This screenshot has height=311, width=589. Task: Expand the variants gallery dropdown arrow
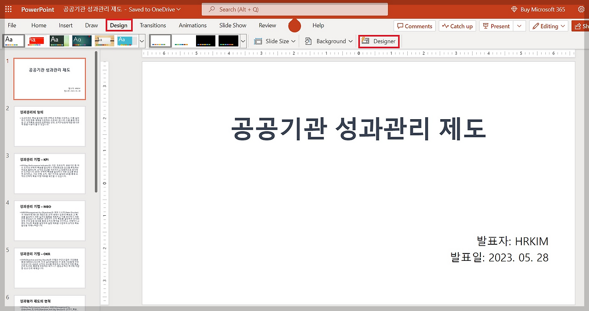tap(243, 41)
